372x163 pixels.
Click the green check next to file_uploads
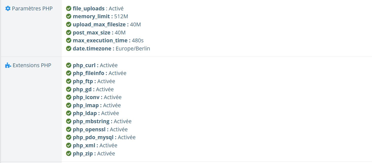pyautogui.click(x=68, y=9)
